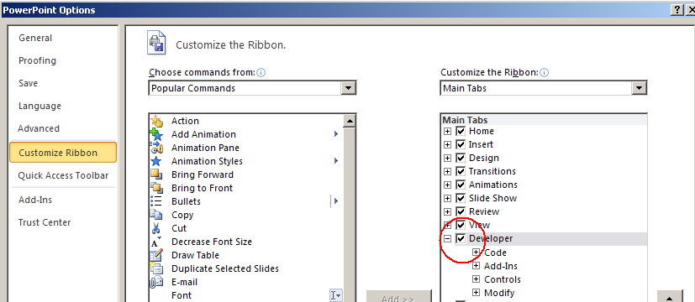Open the Main Tabs dropdown

(x=639, y=88)
